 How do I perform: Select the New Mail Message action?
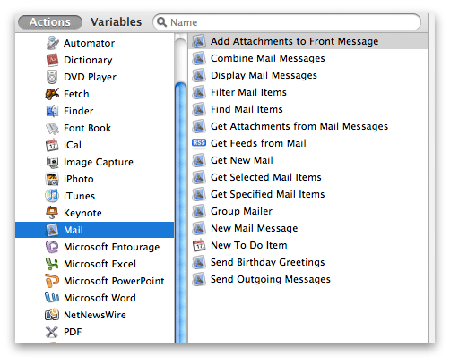click(x=308, y=228)
